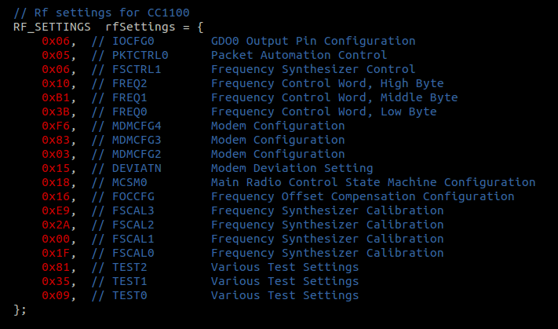The height and width of the screenshot is (329, 558).
Task: Click the RF_SETTINGS type name
Action: [52, 27]
